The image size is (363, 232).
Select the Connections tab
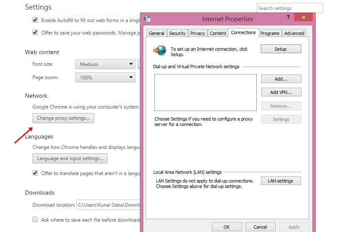point(243,32)
